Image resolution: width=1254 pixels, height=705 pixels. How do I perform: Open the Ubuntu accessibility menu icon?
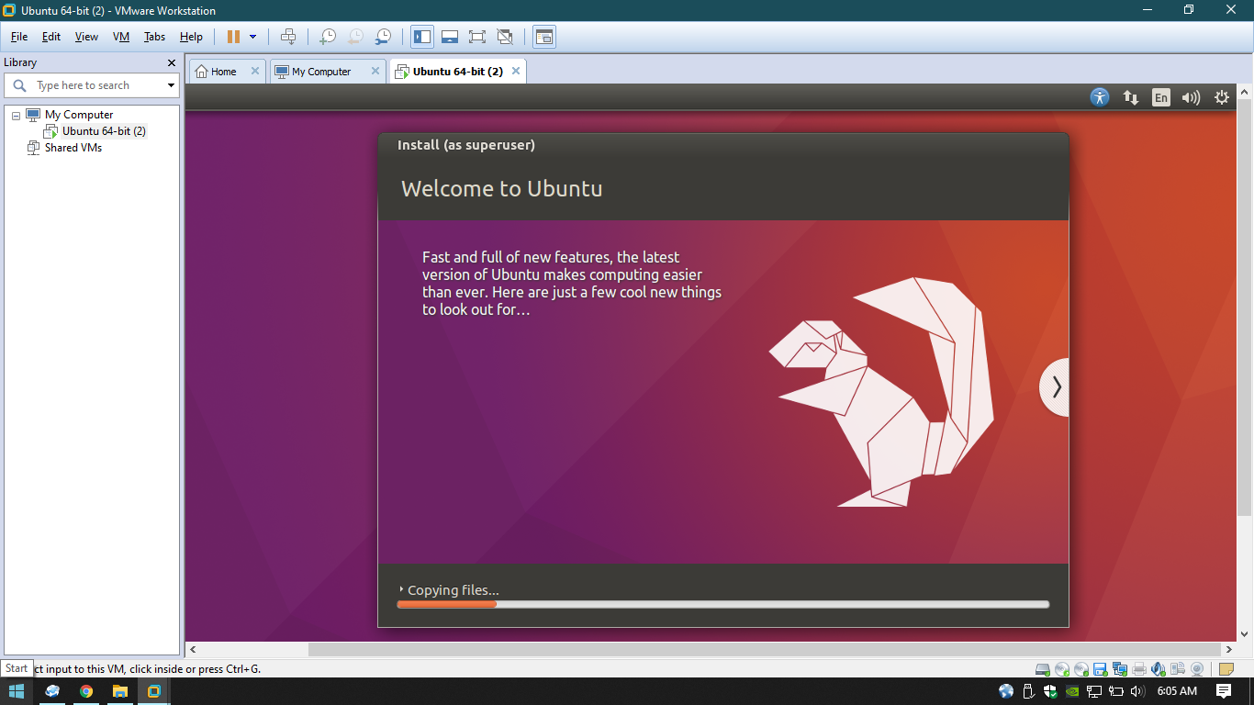(x=1100, y=97)
